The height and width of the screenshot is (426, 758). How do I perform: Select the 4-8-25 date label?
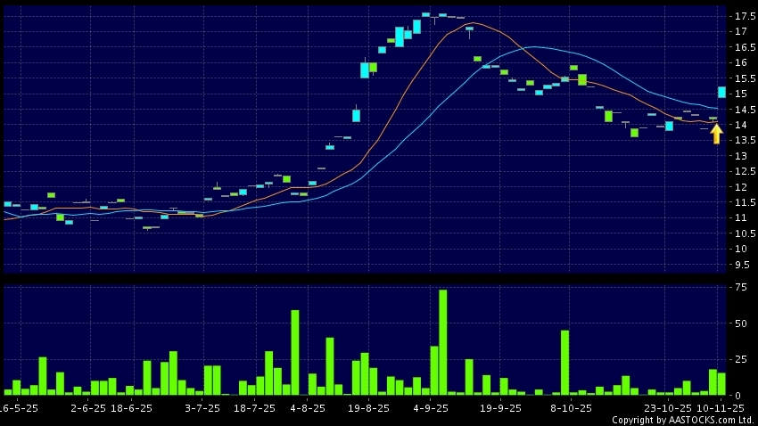pyautogui.click(x=308, y=407)
